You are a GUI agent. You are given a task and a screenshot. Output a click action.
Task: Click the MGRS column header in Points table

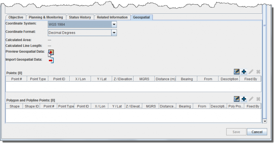tap(144, 79)
